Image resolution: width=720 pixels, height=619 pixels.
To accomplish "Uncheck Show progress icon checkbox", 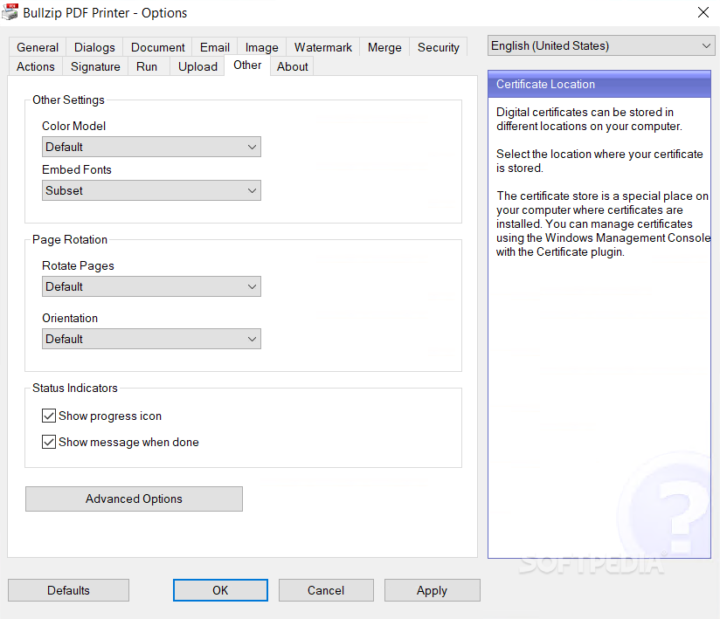I will click(49, 416).
